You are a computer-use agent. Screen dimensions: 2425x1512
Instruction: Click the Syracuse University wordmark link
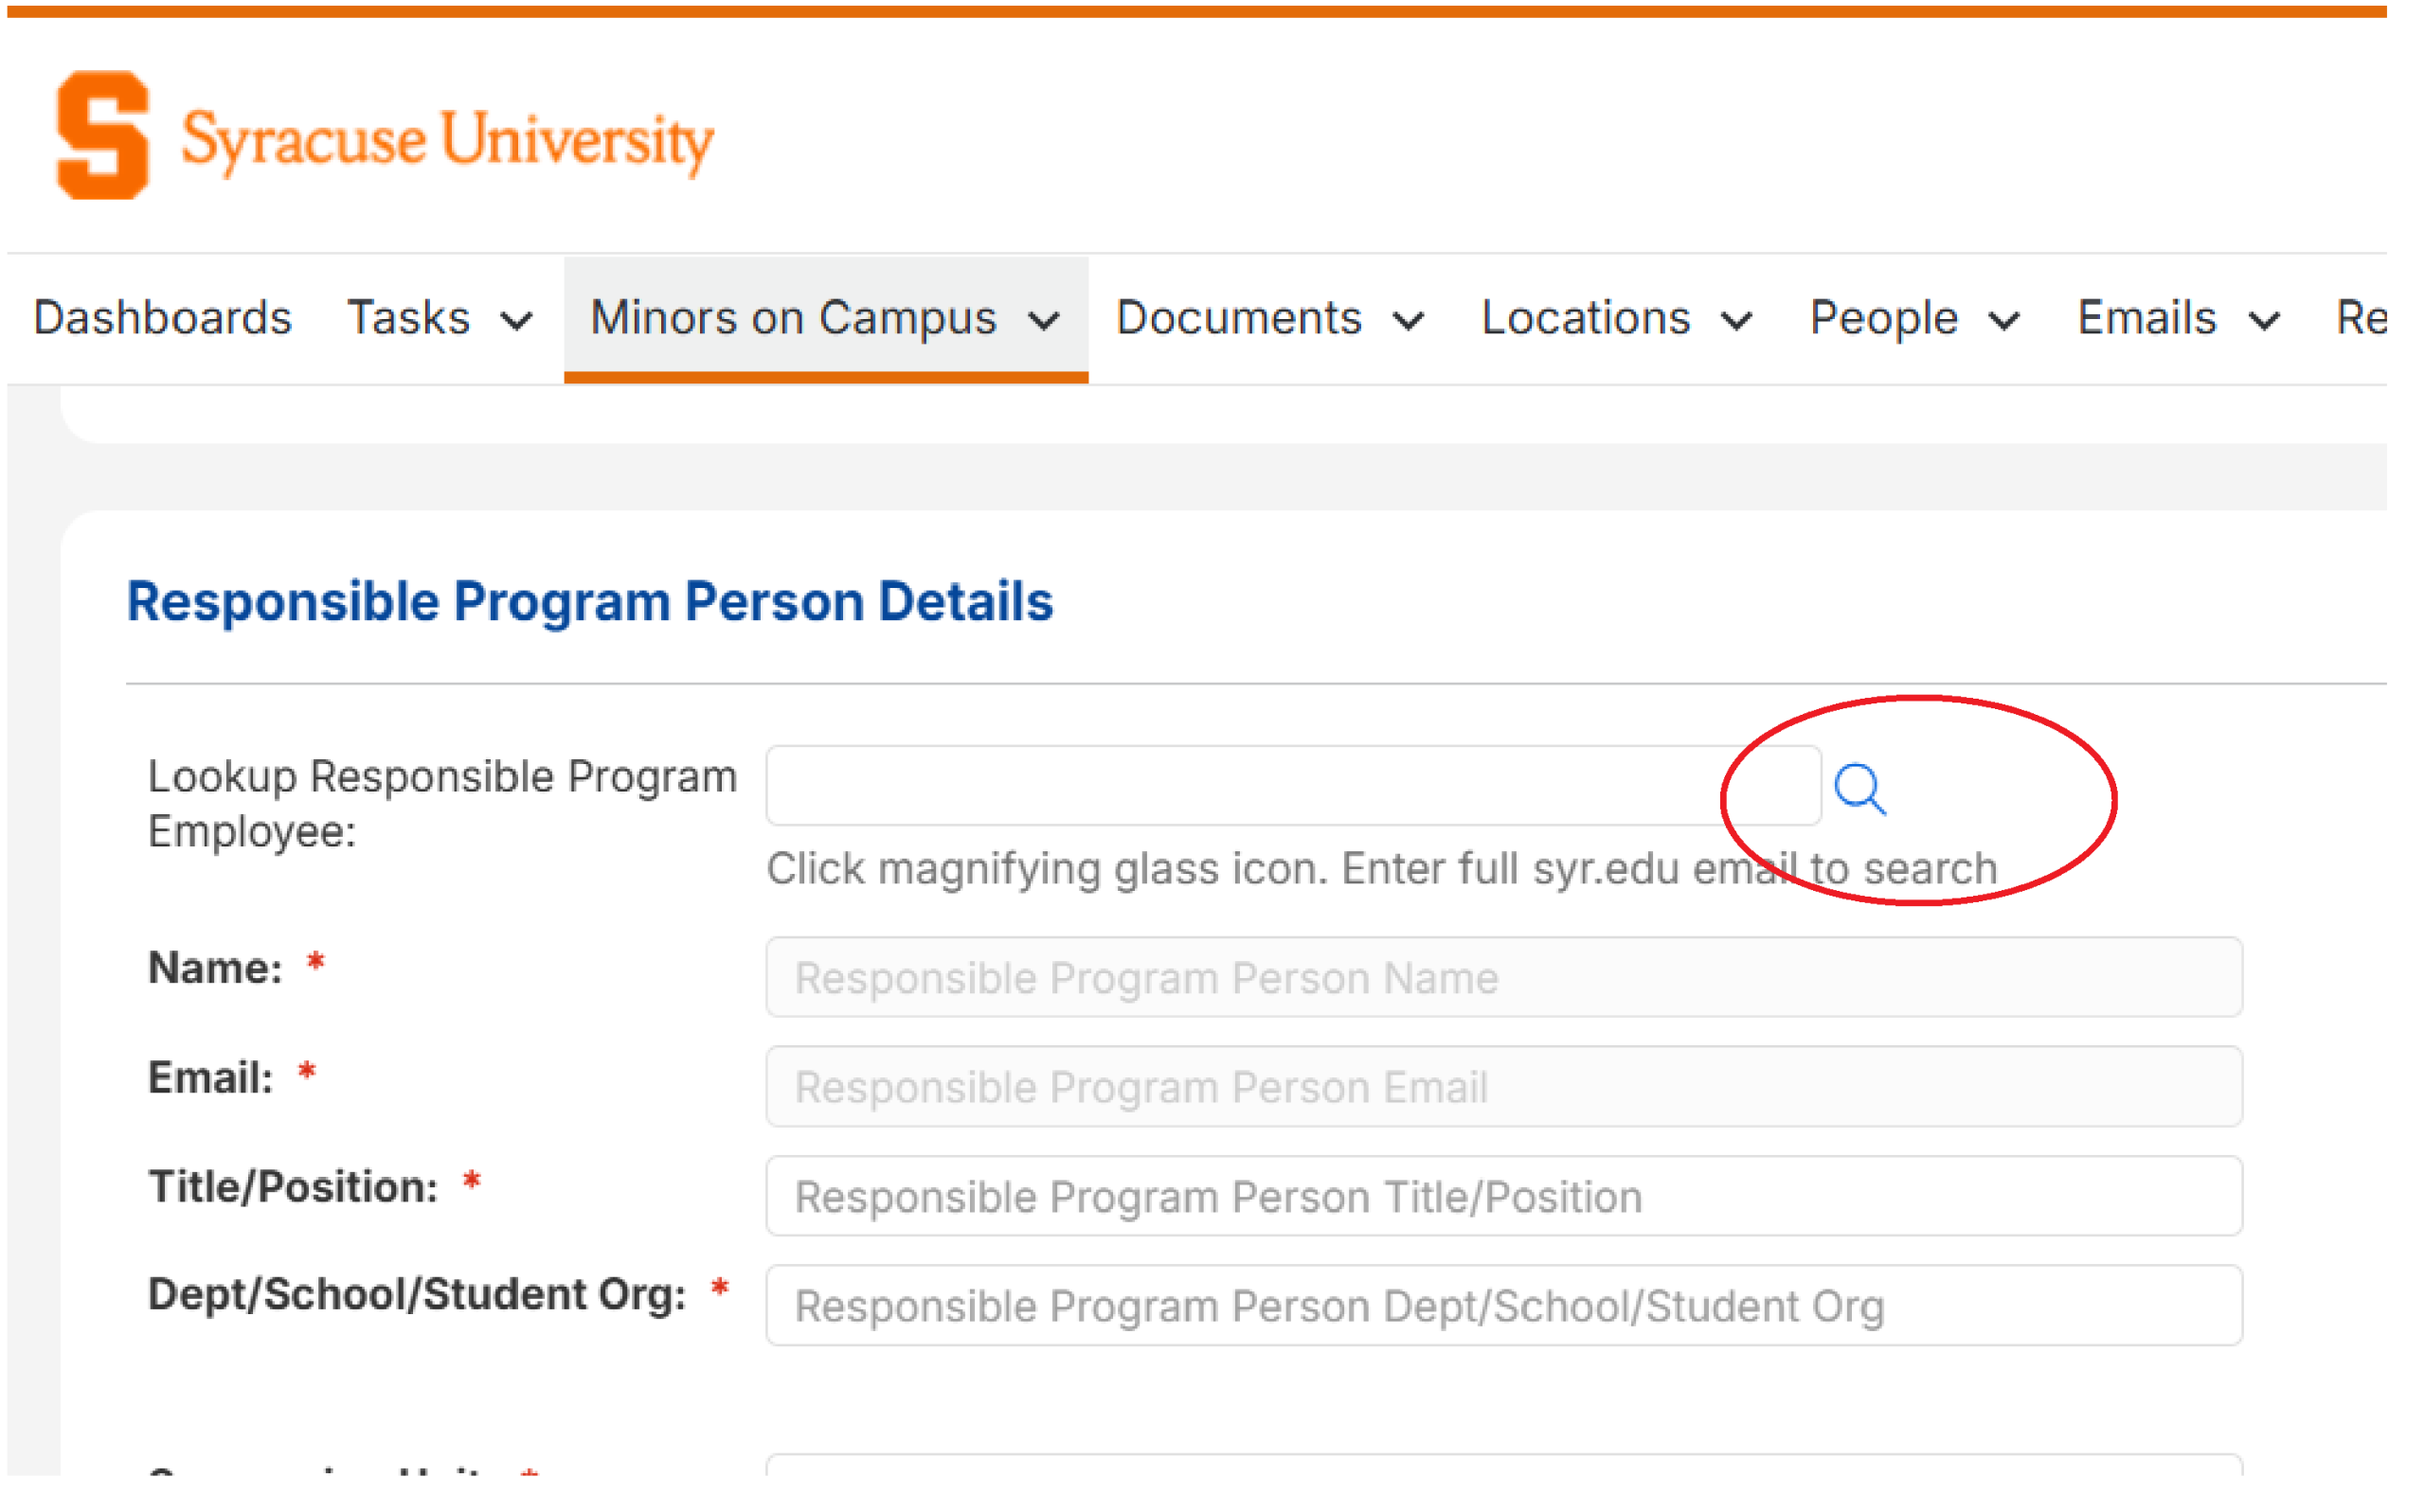[447, 140]
